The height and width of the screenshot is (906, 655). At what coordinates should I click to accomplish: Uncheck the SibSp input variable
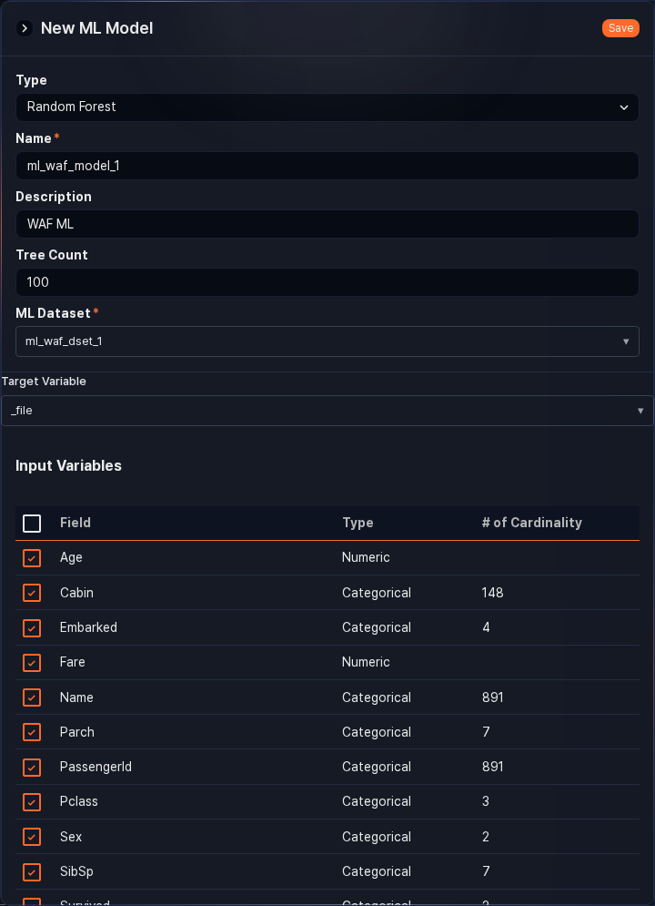(32, 871)
